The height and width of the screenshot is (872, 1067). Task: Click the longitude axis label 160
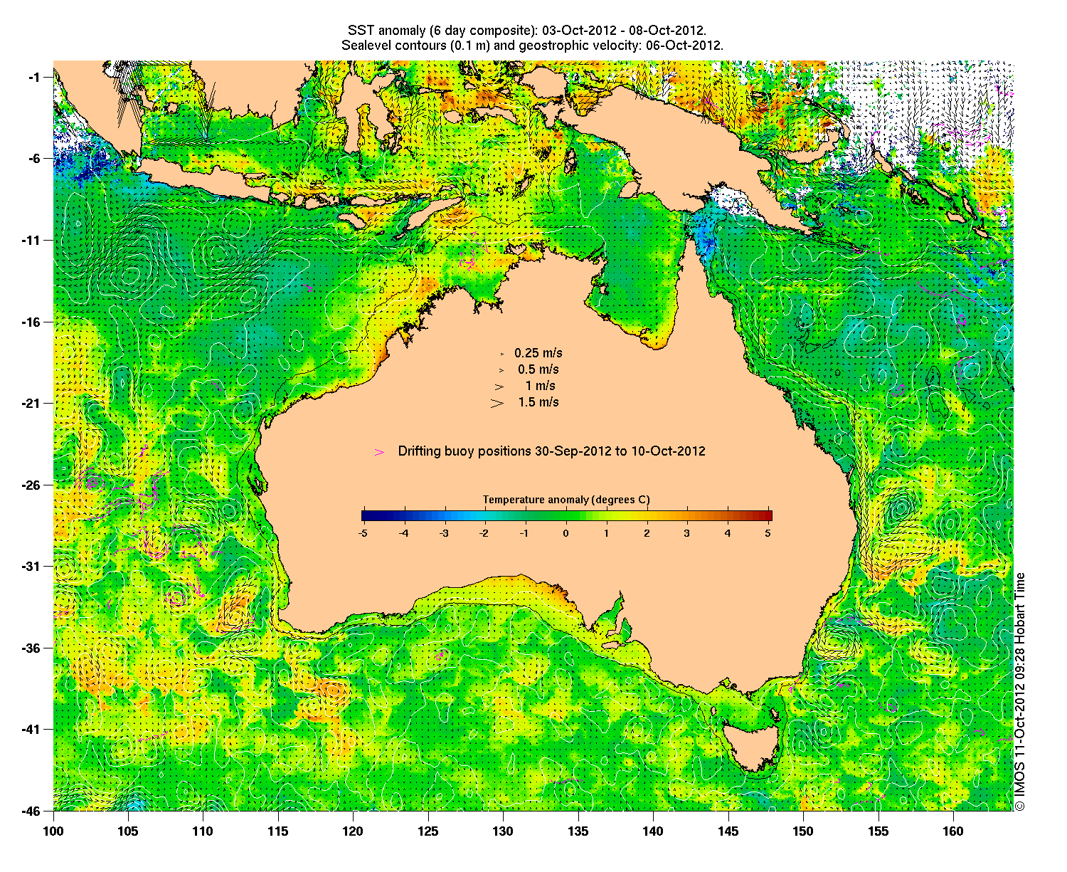coord(952,831)
